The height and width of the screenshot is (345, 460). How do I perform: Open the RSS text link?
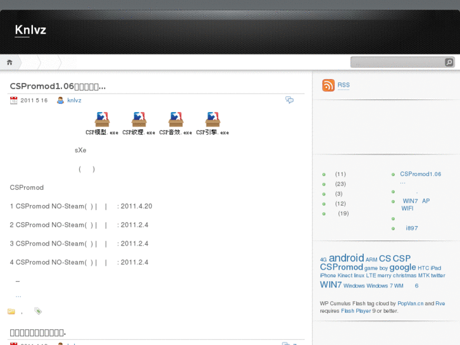[344, 85]
